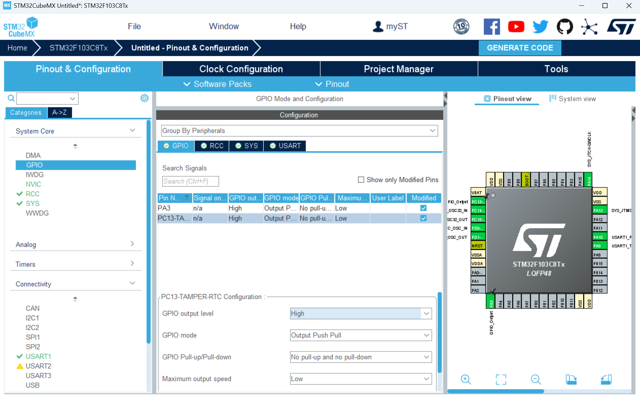Switch to Project Manager tab
Image resolution: width=640 pixels, height=398 pixels.
pos(399,69)
